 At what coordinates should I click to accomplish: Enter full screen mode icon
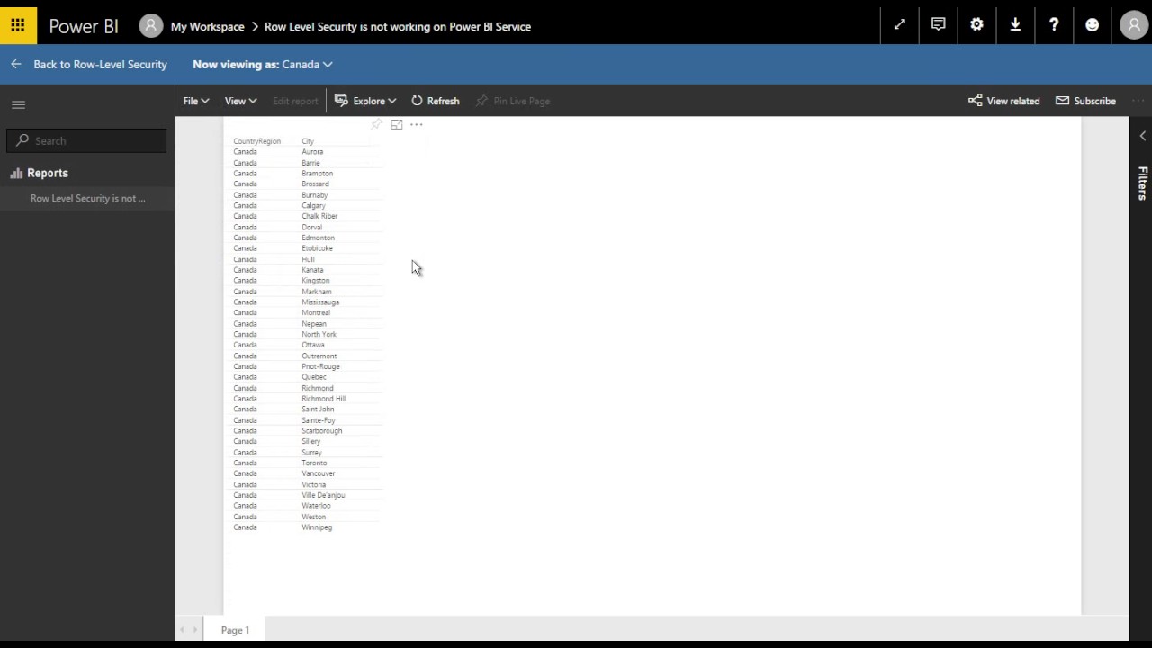pyautogui.click(x=900, y=25)
